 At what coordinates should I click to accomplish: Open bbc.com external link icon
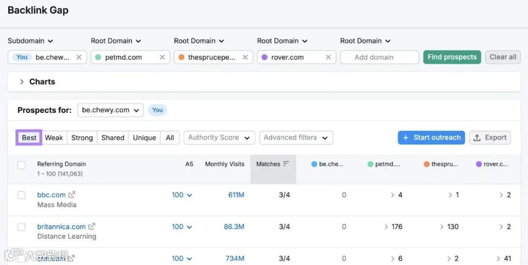pyautogui.click(x=72, y=195)
